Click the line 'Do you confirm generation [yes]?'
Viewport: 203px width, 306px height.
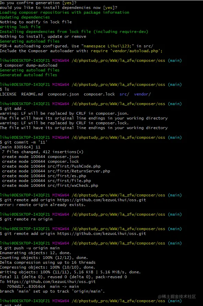click(x=38, y=3)
